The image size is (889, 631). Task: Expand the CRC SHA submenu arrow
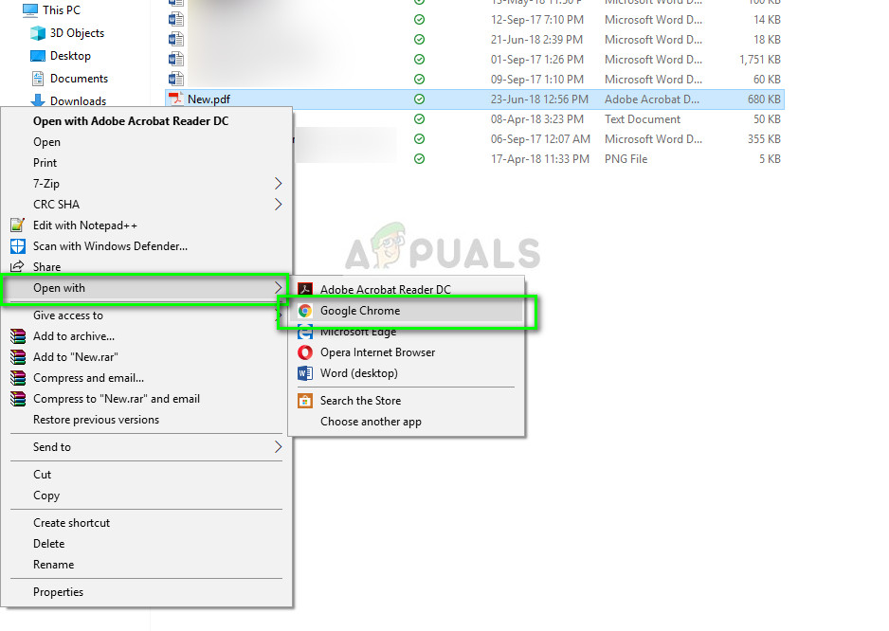click(x=278, y=204)
